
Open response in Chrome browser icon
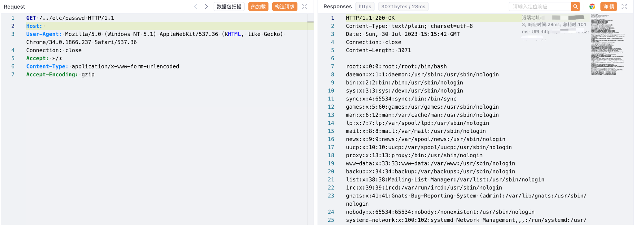click(592, 7)
